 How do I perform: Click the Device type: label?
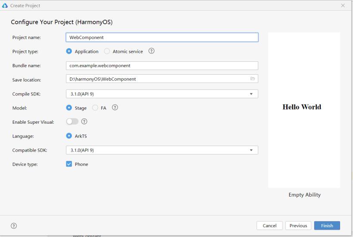[25, 164]
